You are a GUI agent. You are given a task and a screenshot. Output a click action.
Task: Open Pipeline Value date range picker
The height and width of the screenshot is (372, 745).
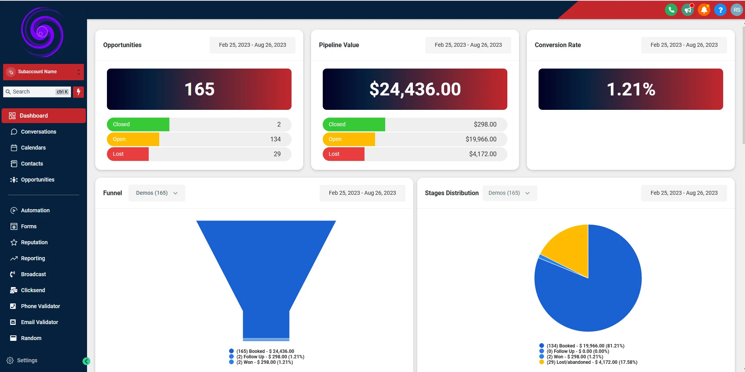pos(468,45)
